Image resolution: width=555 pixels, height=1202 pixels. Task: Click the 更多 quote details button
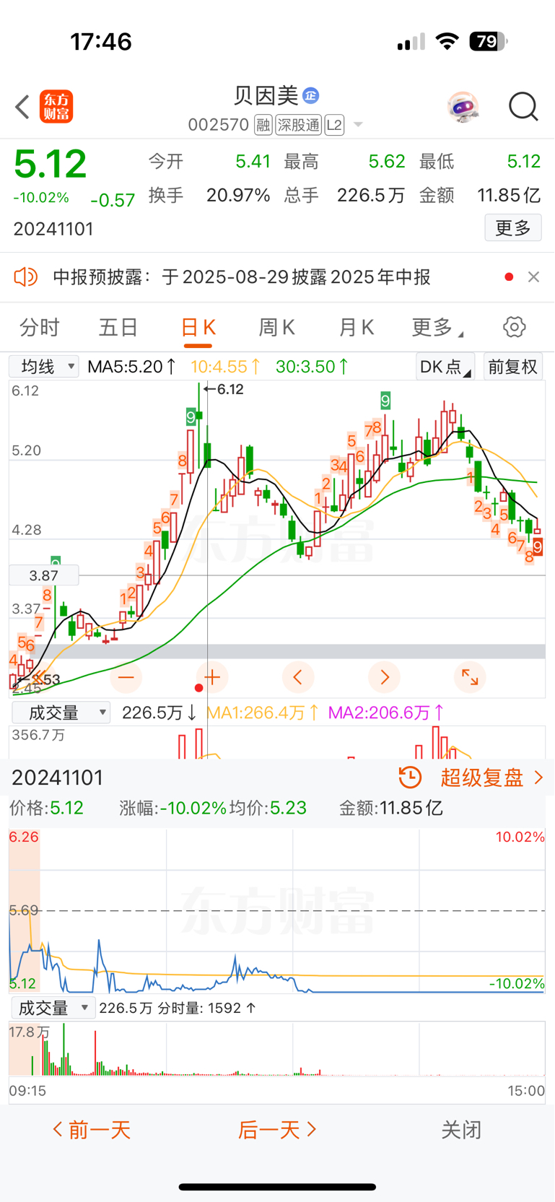513,228
